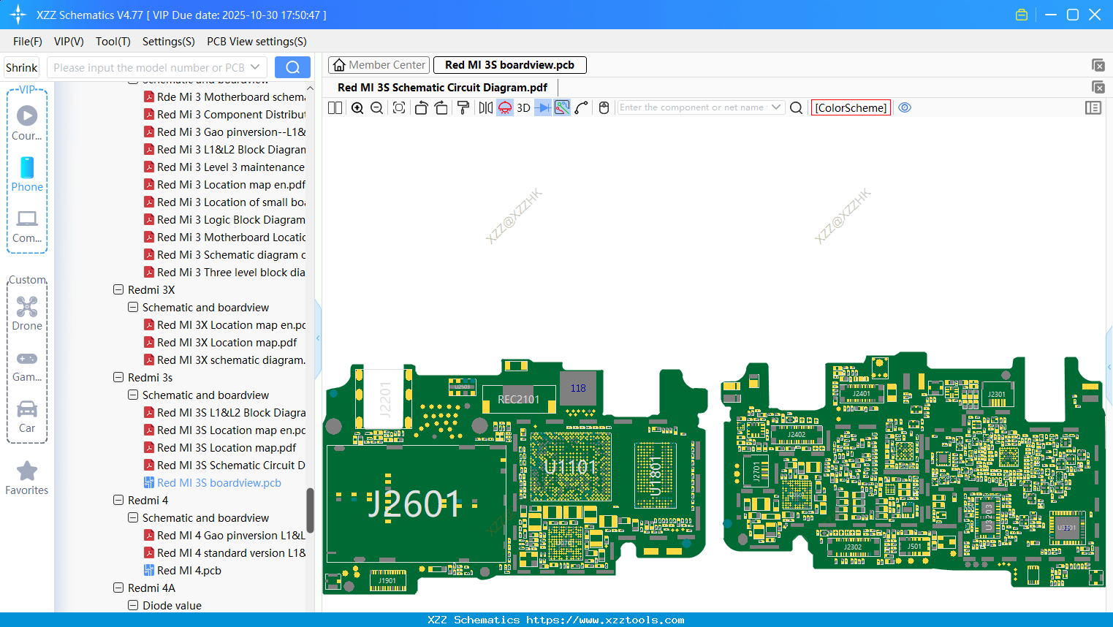Open the File(F) menu
Screen dimensions: 1113x627
[28, 42]
